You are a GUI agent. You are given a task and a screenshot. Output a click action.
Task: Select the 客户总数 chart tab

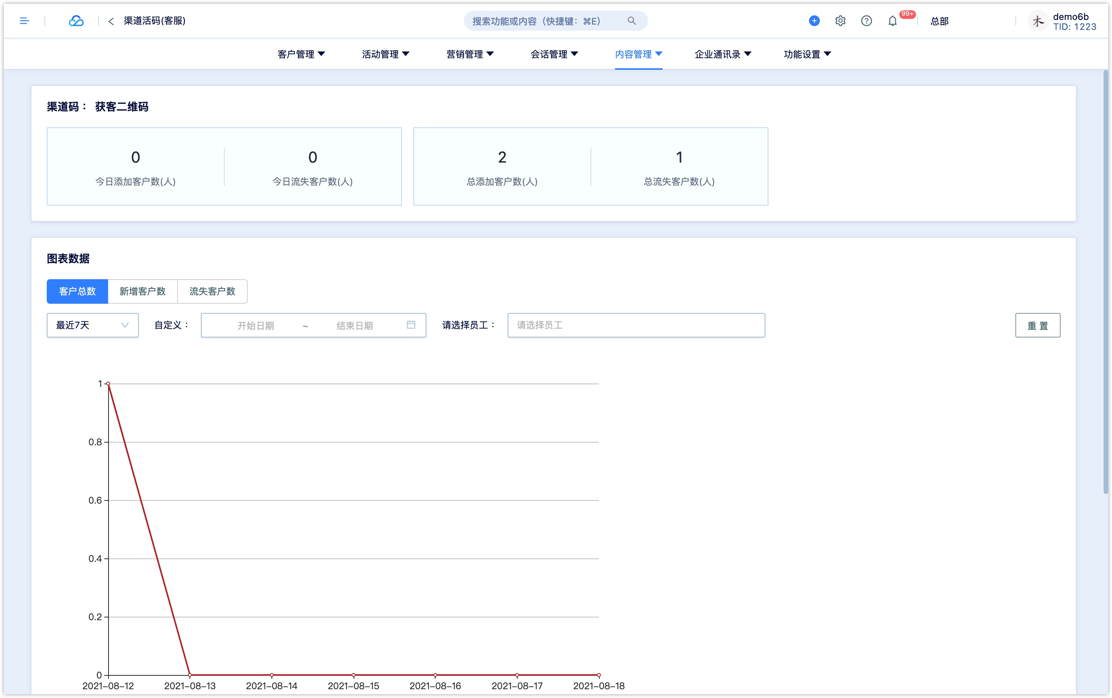(77, 291)
